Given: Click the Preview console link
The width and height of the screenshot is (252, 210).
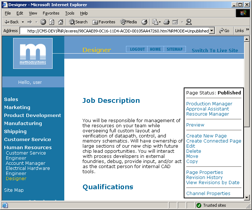Looking at the screenshot, I should pyautogui.click(x=195, y=125).
